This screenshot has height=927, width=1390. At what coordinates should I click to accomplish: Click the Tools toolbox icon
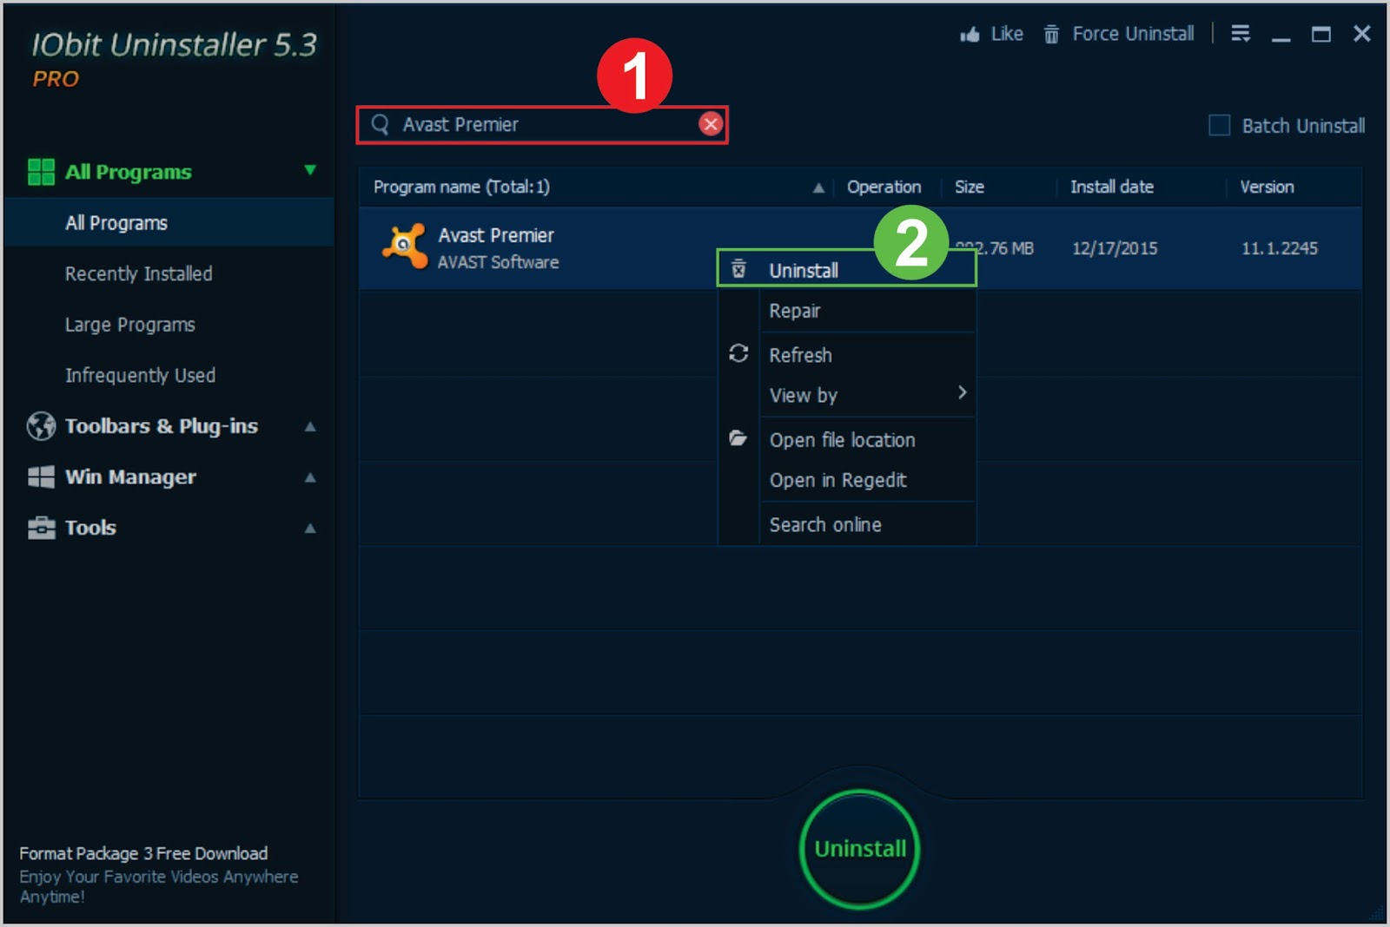[41, 527]
